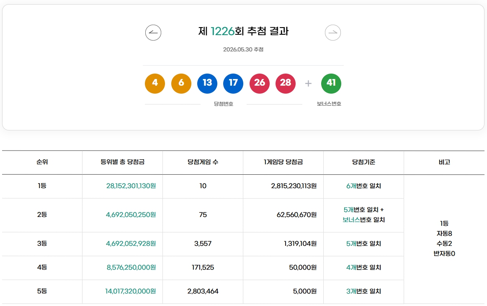487x306 pixels.
Task: Click the 5등 rank cell
Action: pos(42,291)
